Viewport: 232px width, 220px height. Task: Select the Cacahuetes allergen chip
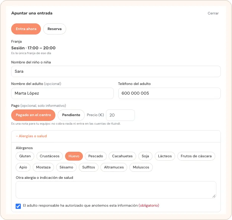point(122,156)
